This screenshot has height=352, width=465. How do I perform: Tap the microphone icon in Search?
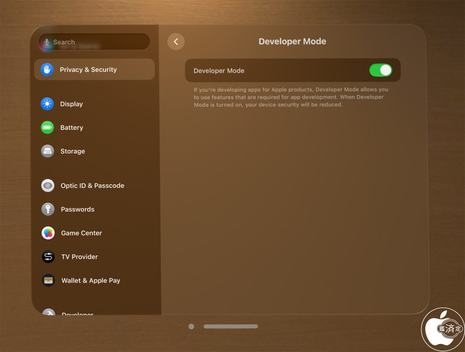46,43
